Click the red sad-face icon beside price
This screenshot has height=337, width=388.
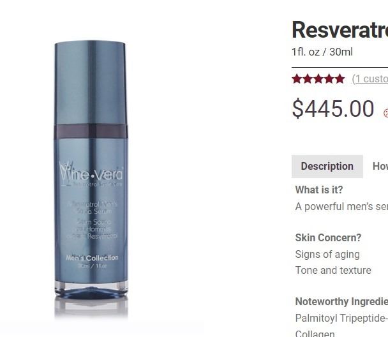coord(386,113)
